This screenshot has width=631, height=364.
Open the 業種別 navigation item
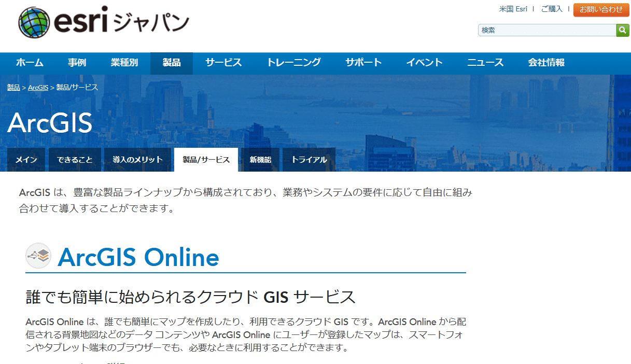pyautogui.click(x=124, y=63)
